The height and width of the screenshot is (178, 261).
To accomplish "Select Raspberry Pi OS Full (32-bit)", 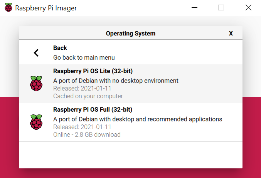I will (131, 122).
